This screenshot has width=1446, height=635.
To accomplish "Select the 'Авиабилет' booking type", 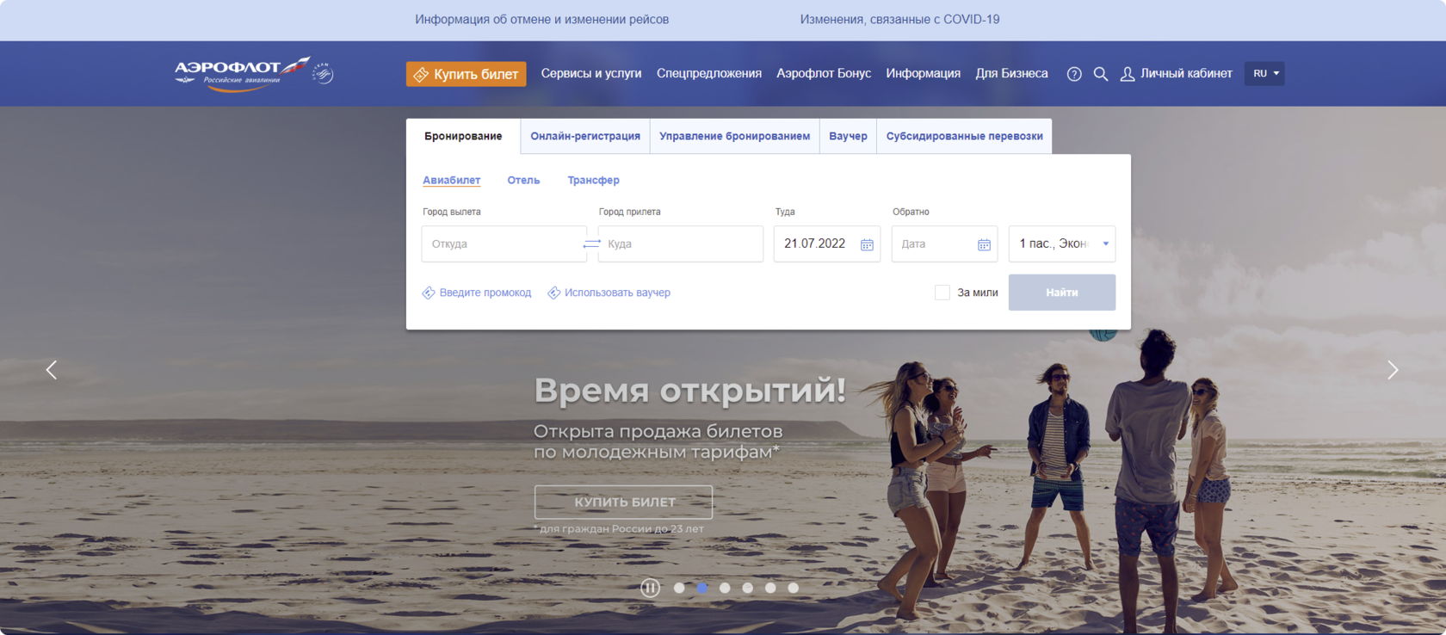I will click(452, 180).
